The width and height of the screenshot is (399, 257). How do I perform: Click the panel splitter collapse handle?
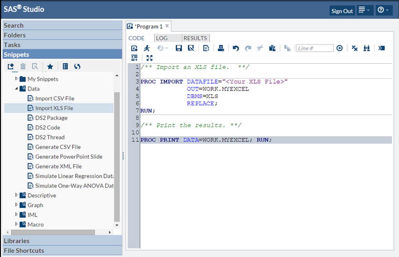click(x=123, y=156)
